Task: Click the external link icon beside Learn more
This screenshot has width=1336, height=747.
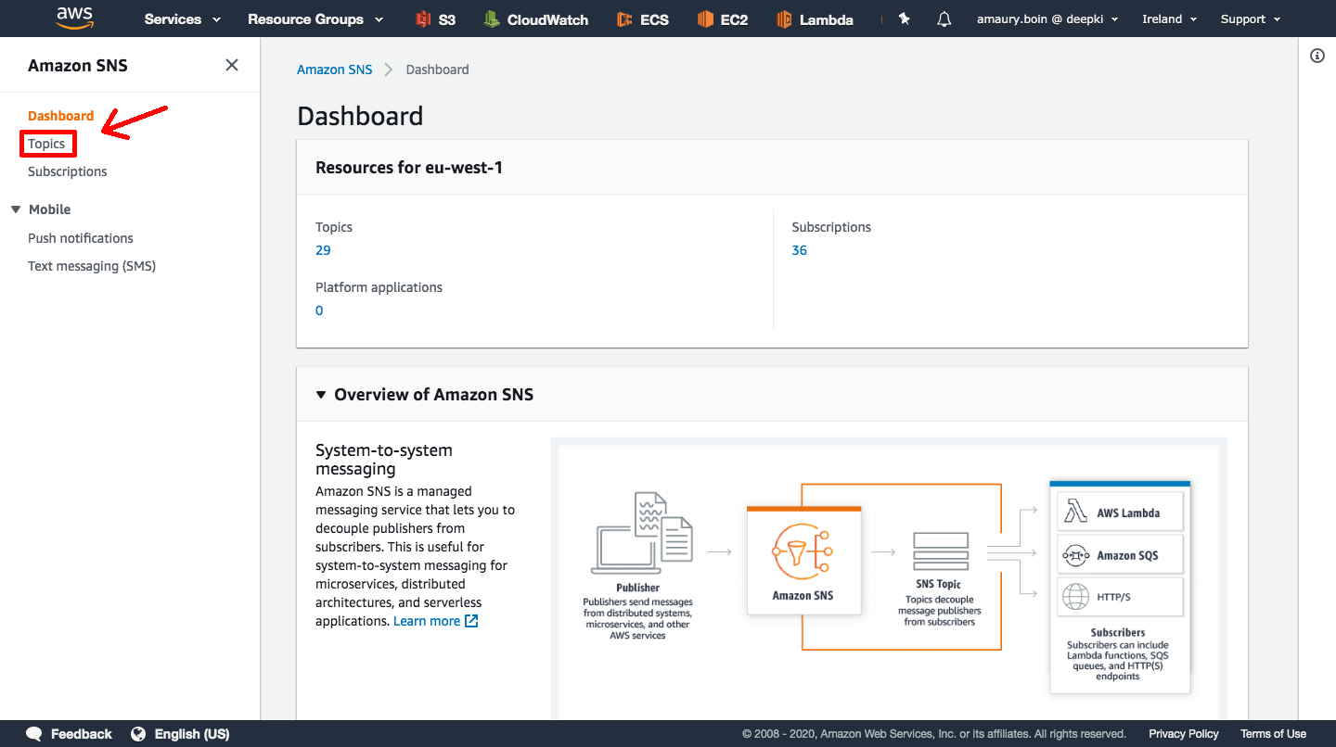Action: (471, 621)
